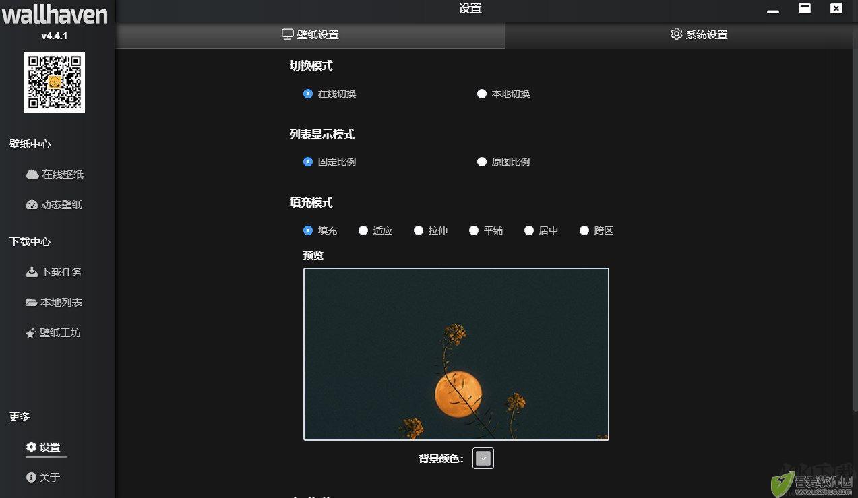Open 关于 page in sidebar
Viewport: 858px width, 498px height.
pyautogui.click(x=43, y=478)
